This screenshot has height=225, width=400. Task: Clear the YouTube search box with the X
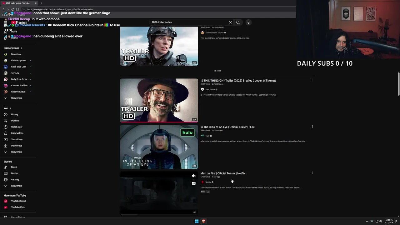[x=230, y=22]
